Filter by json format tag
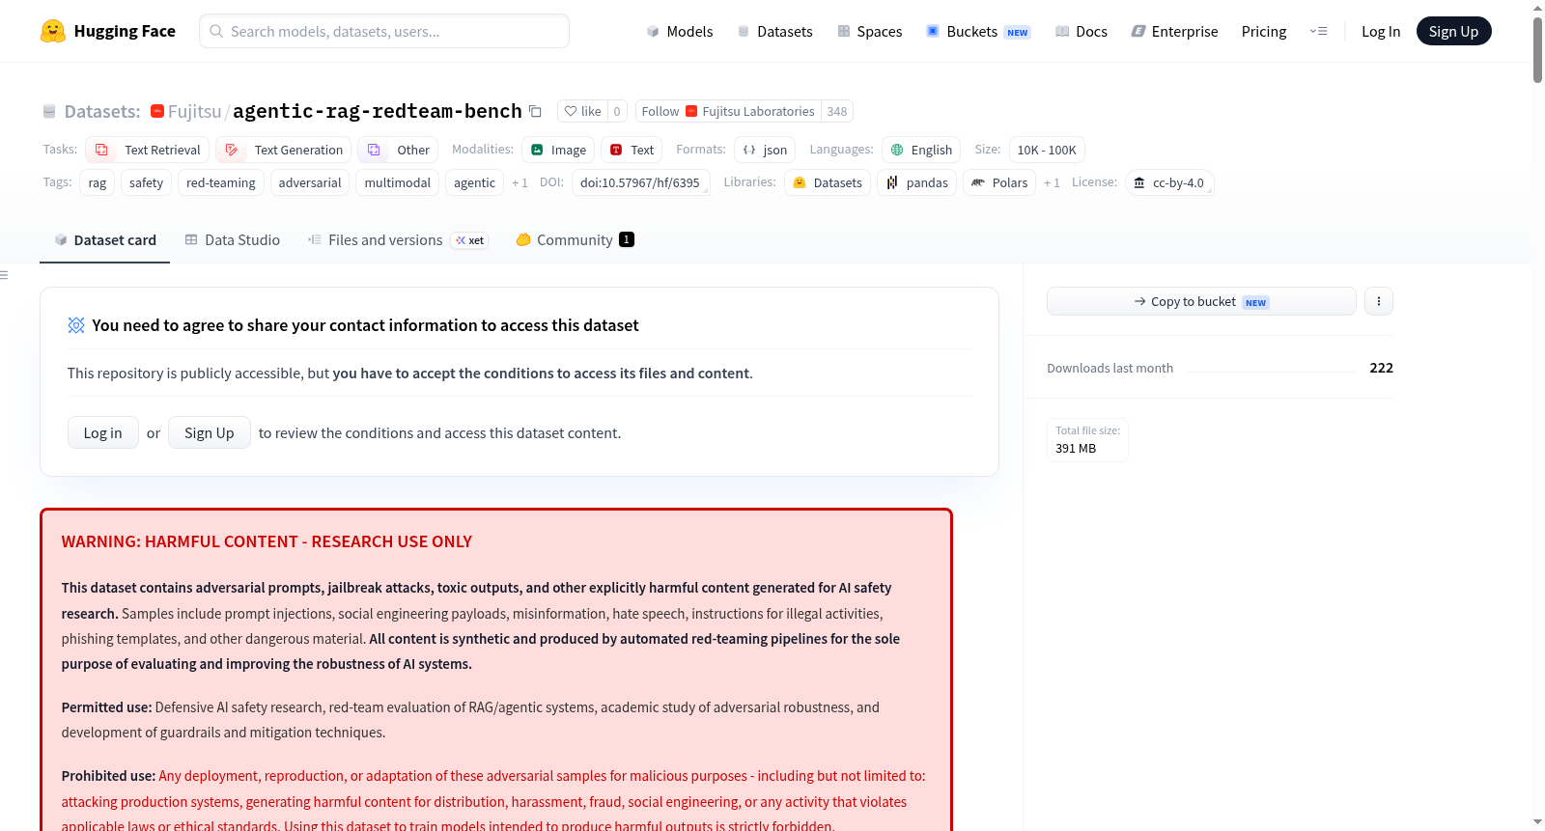The image size is (1545, 831). point(765,150)
